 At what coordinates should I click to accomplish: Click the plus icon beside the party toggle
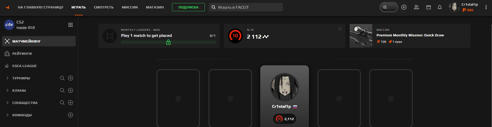tap(404, 7)
